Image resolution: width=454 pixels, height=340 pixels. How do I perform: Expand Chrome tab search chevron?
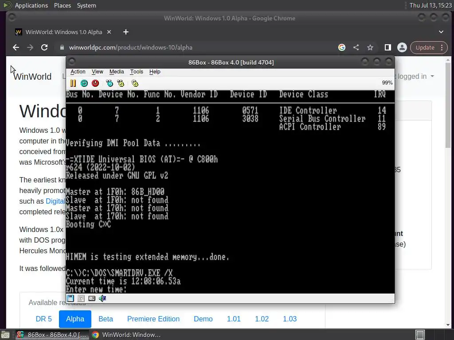(x=441, y=32)
